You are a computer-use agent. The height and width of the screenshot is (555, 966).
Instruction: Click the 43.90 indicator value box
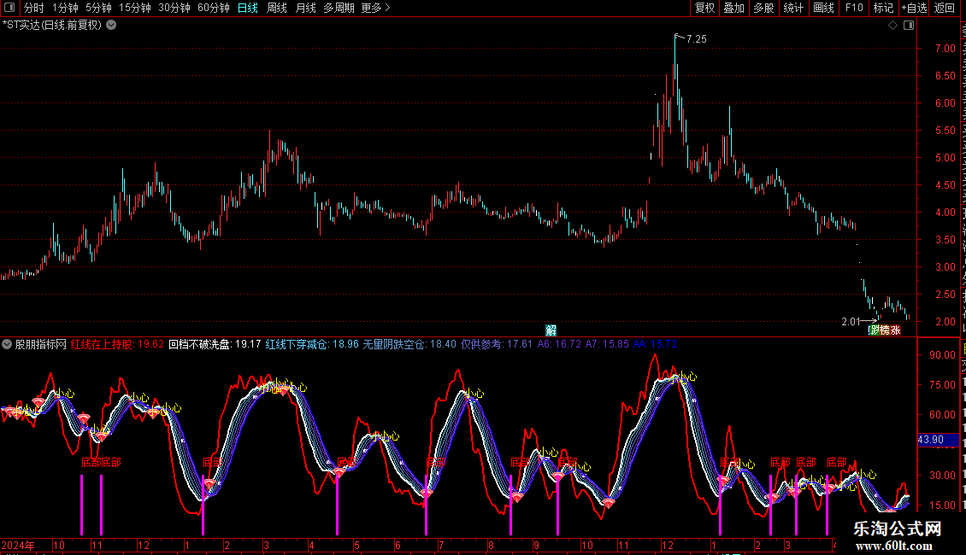938,440
